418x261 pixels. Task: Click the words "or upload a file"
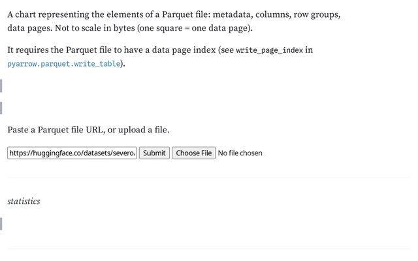coord(138,130)
